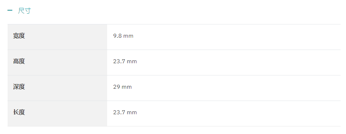This screenshot has height=134, width=346.
Task: Click the 深度 row label
Action: coord(19,87)
